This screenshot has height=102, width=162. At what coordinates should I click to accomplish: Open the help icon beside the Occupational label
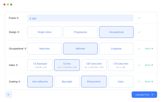coord(25,49)
